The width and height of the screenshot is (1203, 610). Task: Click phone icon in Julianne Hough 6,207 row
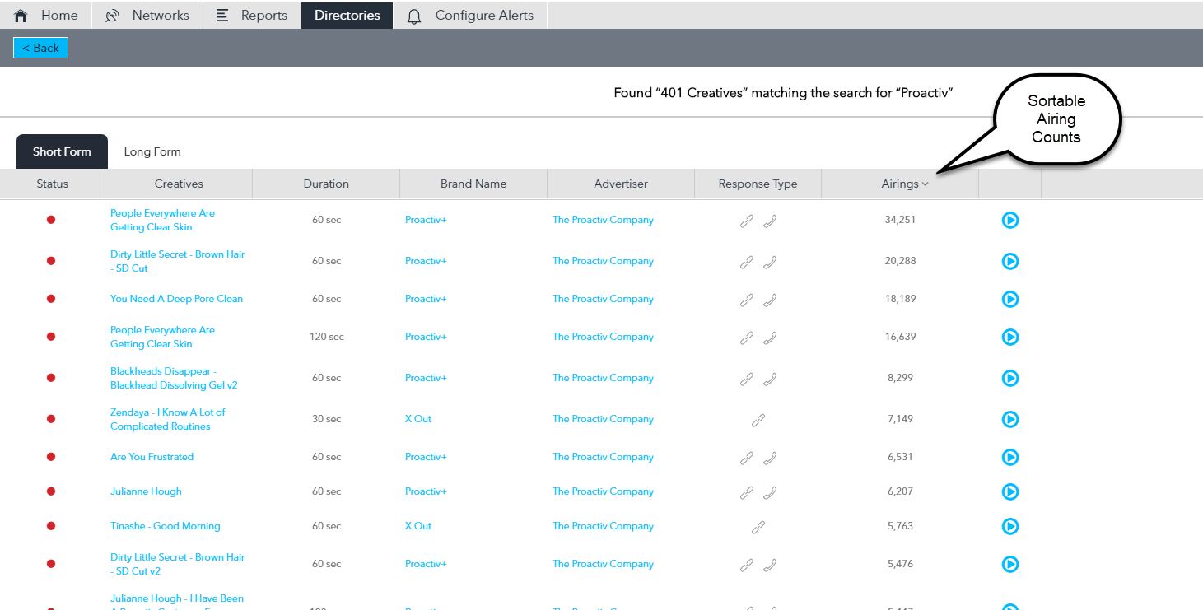(770, 492)
